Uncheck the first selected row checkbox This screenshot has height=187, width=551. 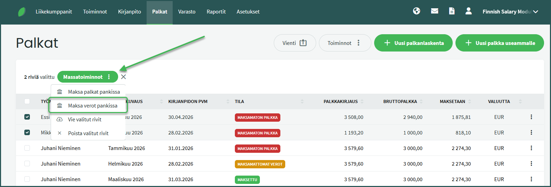coord(27,117)
